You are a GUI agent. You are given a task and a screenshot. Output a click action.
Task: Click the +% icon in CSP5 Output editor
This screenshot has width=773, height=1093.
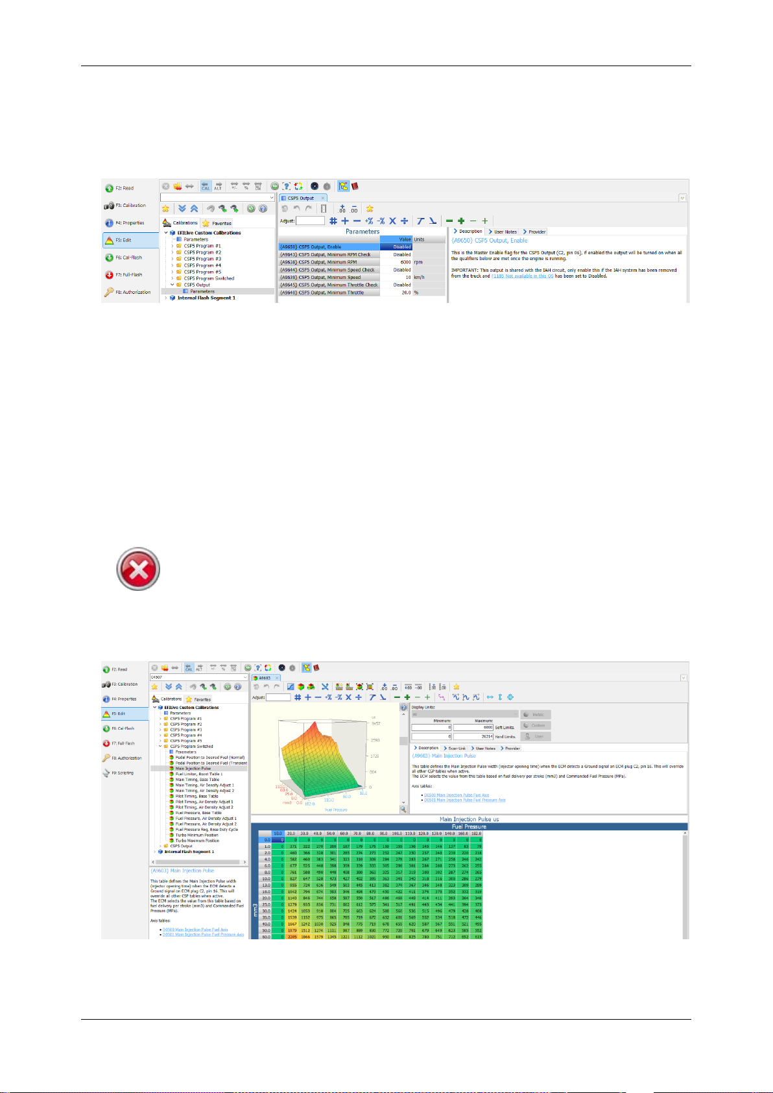tap(368, 221)
